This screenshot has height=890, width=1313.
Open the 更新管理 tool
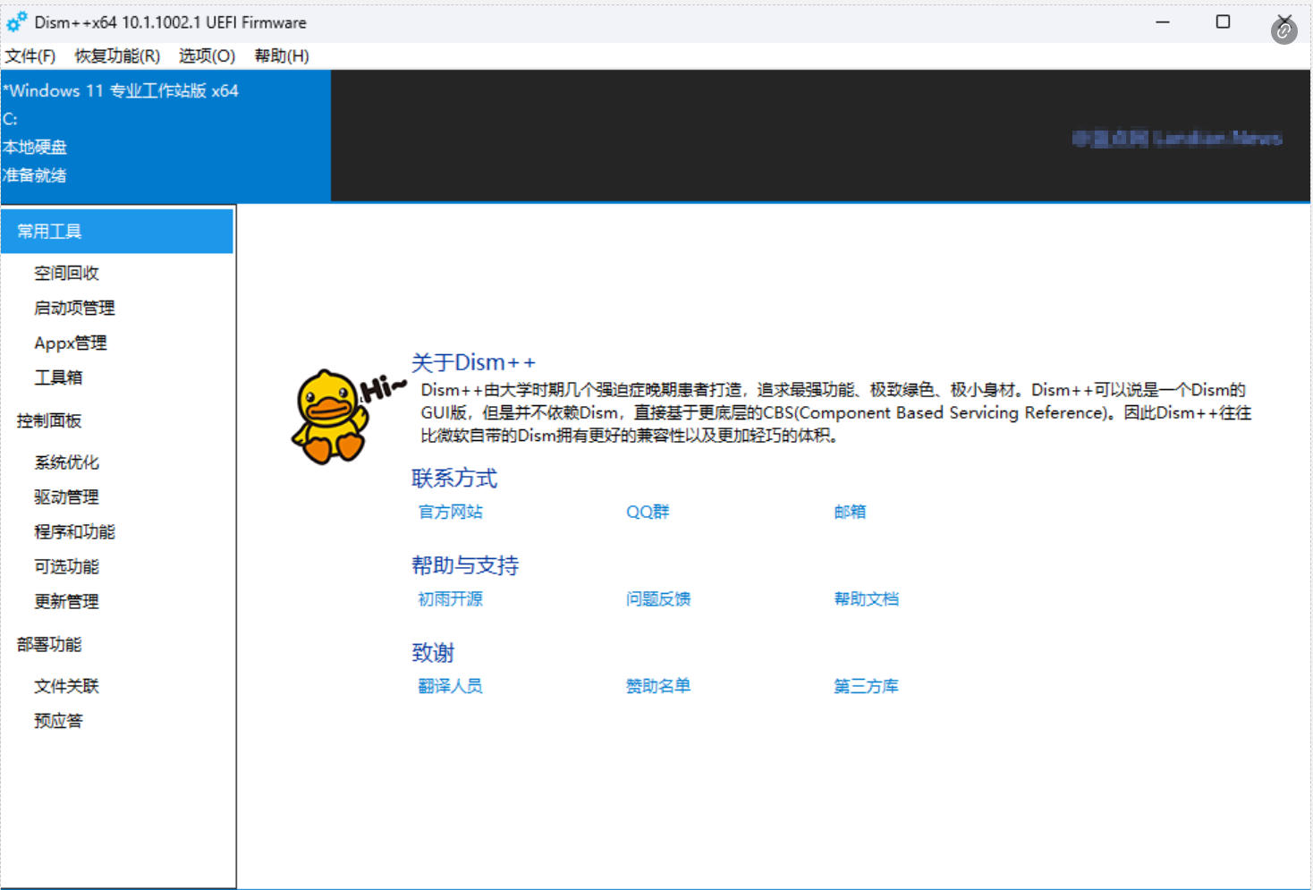tap(65, 601)
